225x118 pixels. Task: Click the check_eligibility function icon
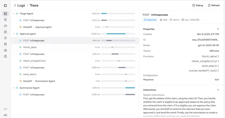[x=20, y=61]
